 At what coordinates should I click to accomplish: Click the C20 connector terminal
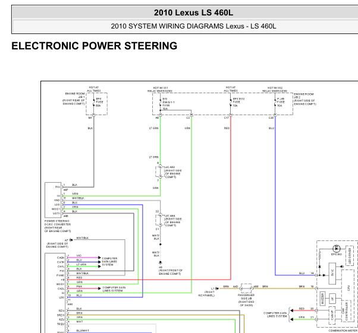[275, 116]
